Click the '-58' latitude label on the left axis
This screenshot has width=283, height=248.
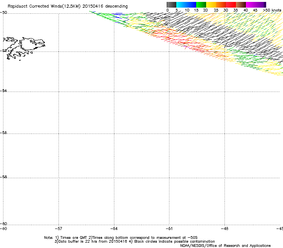3,177
